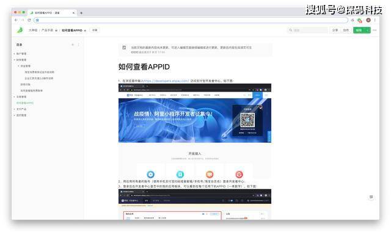
Task: Collapse the second top-level item in the 目录 tree
Action: click(15, 60)
